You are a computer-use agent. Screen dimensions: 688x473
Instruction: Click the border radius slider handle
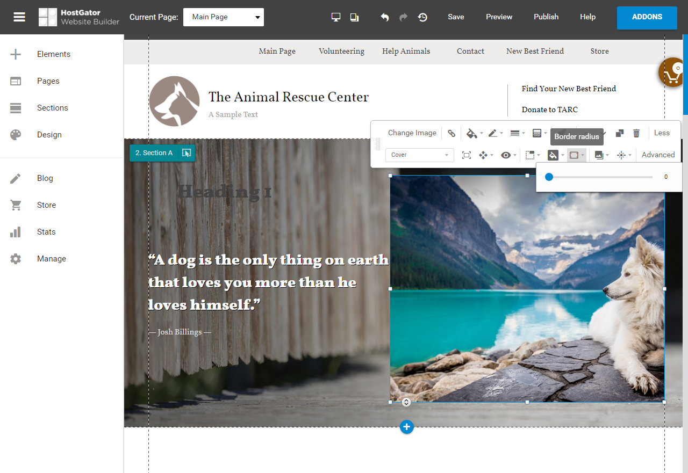(549, 177)
